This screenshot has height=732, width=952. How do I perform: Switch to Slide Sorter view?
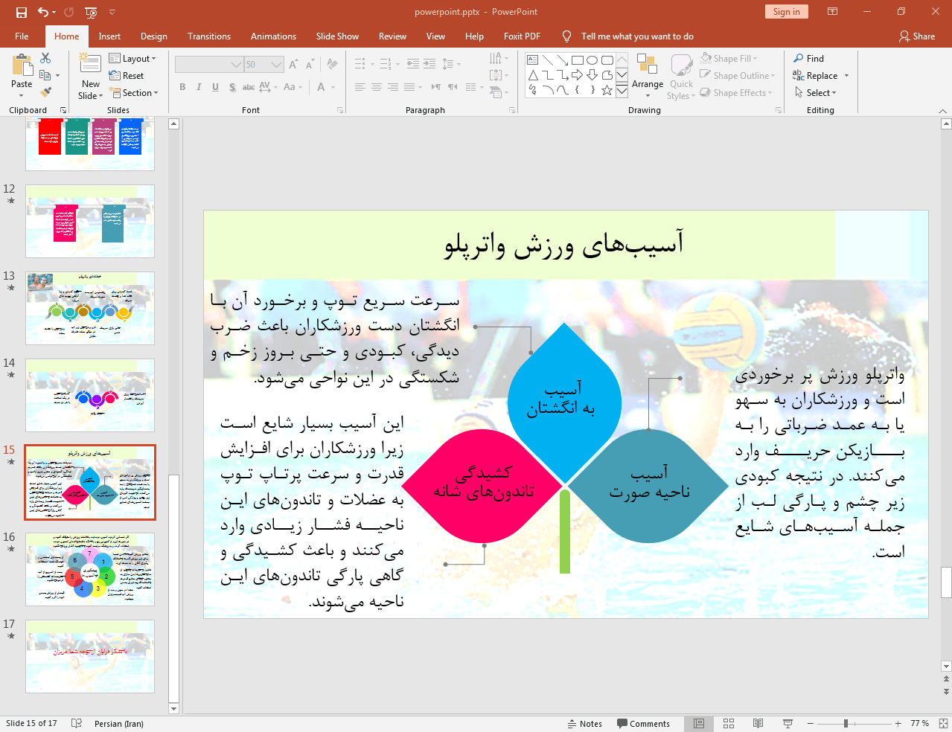pyautogui.click(x=729, y=723)
